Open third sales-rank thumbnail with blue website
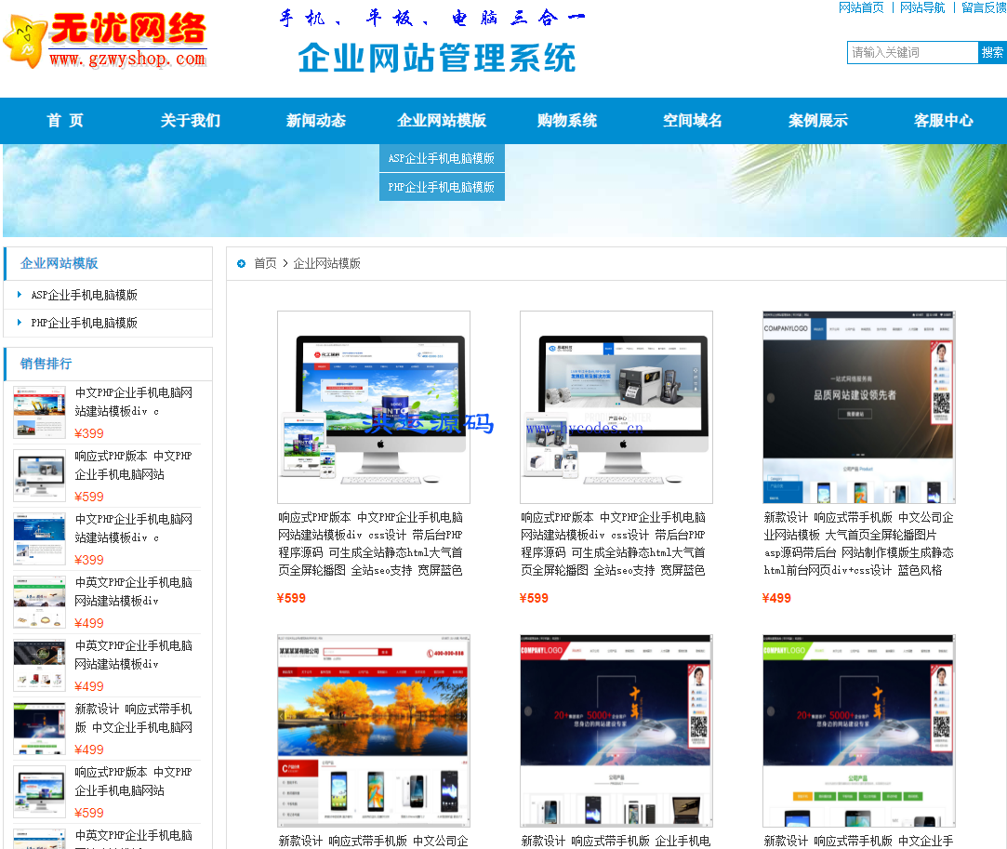1007x849 pixels. tap(39, 538)
